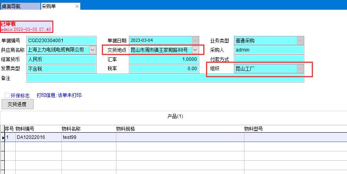347x174 pixels.
Task: Select the row indicator arrow for row 1
Action: [2, 137]
